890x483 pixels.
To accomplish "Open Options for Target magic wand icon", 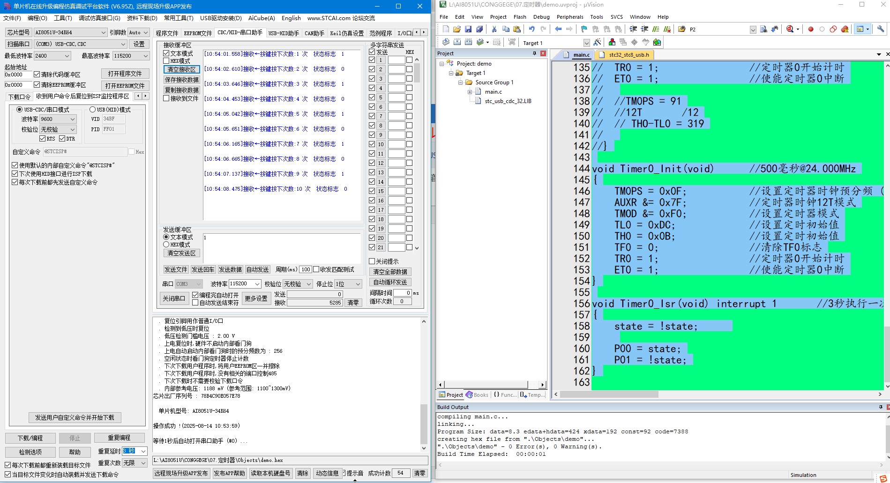I will [597, 42].
